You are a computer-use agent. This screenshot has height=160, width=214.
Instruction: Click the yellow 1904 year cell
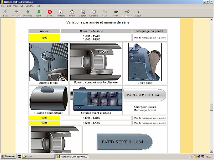click(x=44, y=123)
